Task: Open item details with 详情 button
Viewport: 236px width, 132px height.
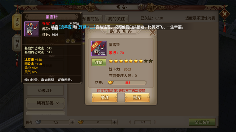Action: coord(99,62)
